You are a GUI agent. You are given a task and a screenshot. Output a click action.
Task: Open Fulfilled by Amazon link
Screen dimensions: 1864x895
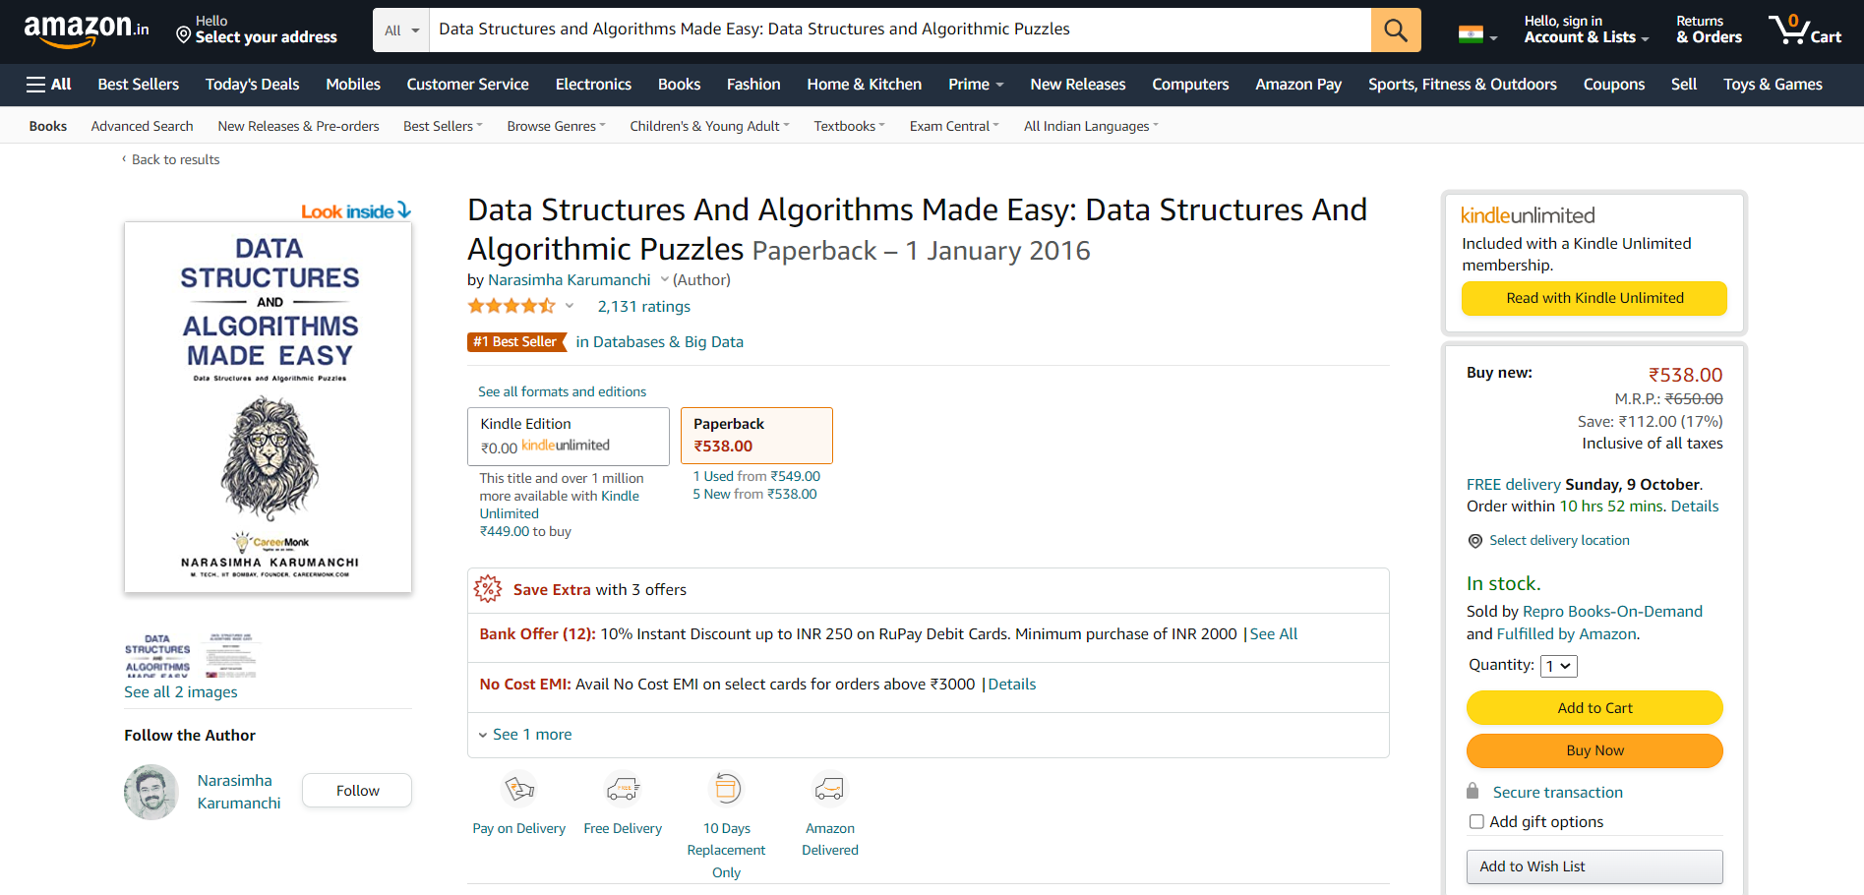click(x=1567, y=633)
